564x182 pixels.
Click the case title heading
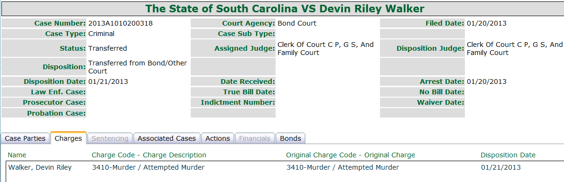pyautogui.click(x=285, y=8)
